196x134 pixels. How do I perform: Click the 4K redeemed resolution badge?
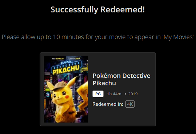coord(130,104)
